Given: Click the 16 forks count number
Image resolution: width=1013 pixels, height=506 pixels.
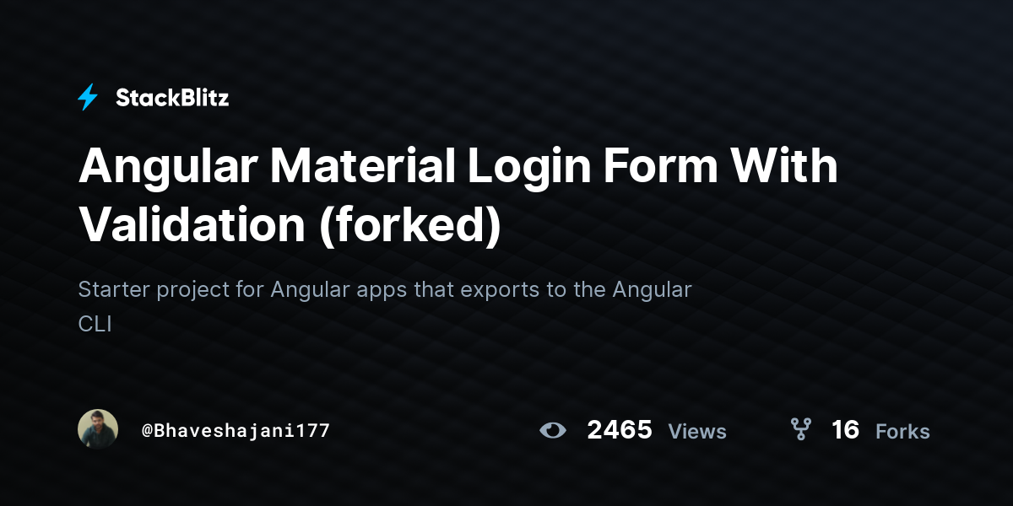Looking at the screenshot, I should tap(845, 430).
